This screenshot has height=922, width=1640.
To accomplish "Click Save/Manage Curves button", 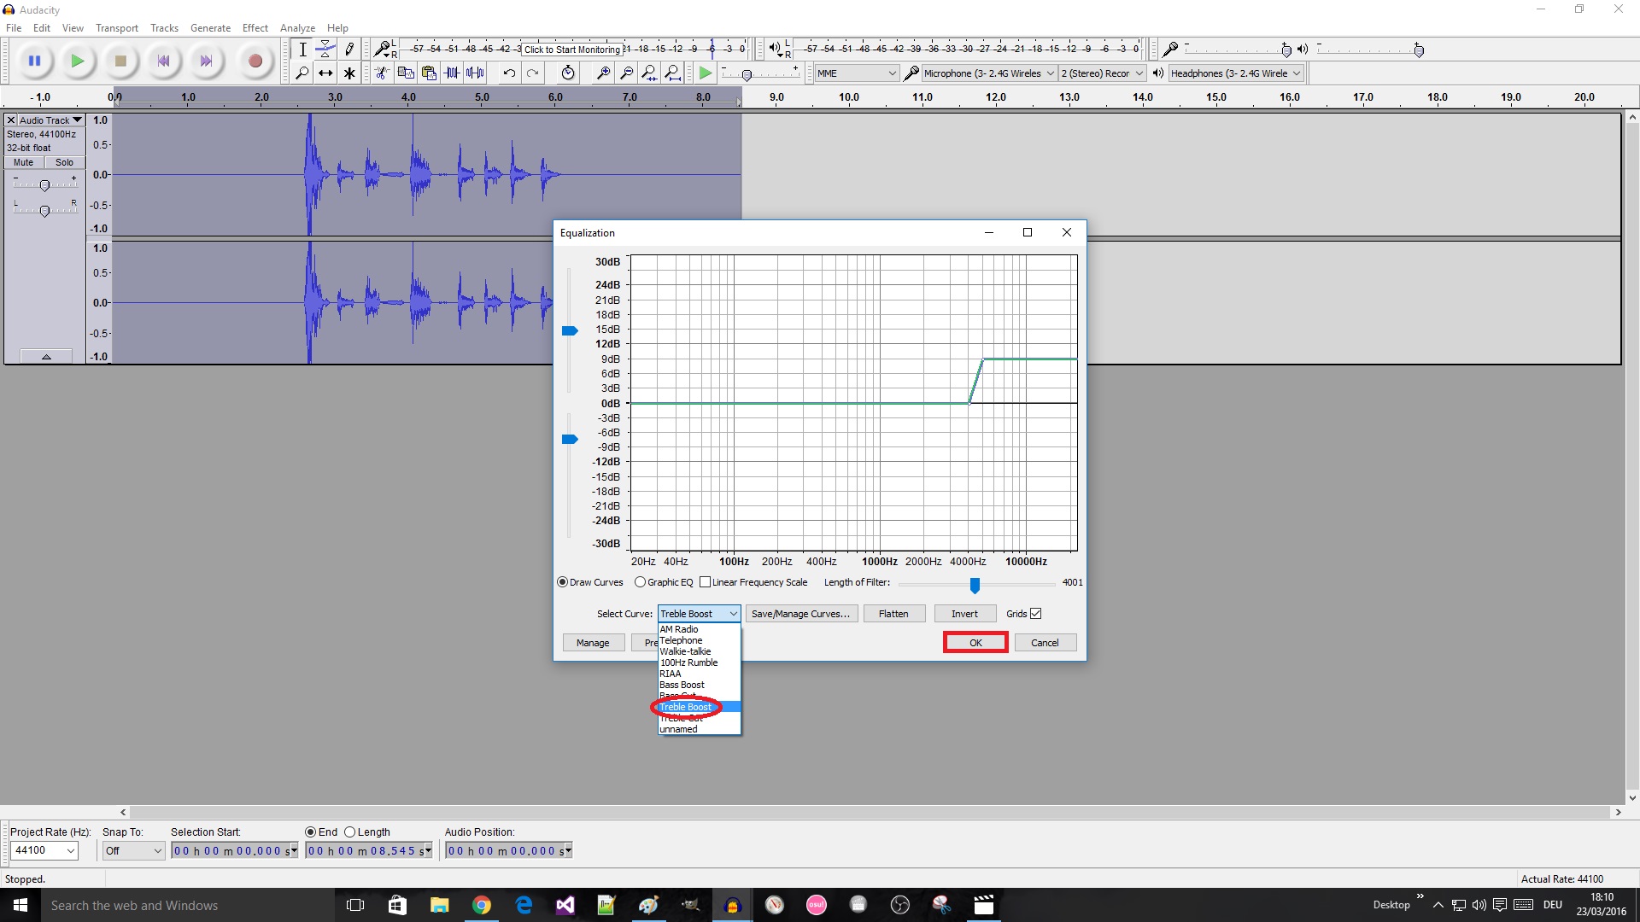I will (800, 613).
